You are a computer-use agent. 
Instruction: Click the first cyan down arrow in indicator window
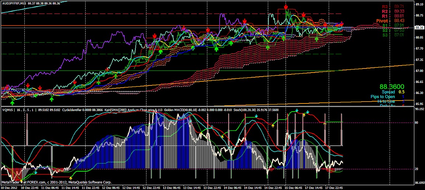click(x=36, y=172)
